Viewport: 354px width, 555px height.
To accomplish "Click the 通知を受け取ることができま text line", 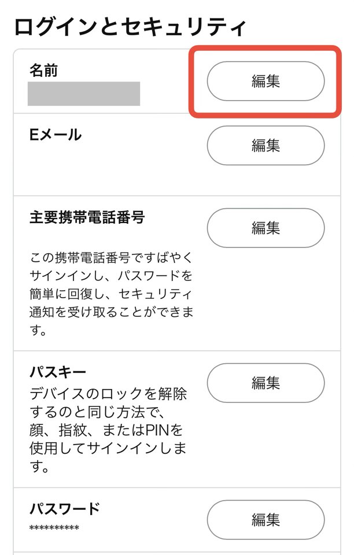I will click(111, 313).
